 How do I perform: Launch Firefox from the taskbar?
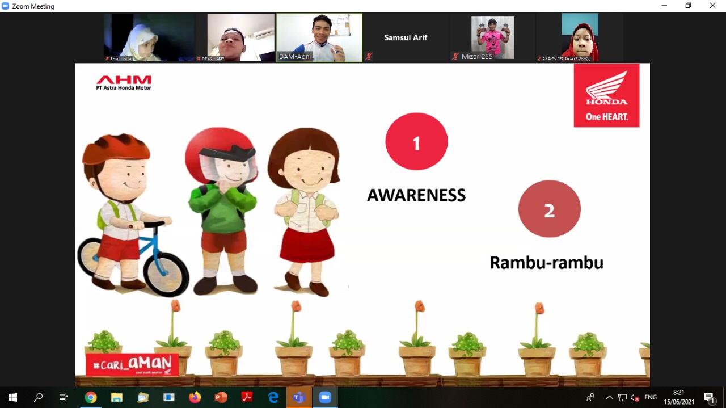click(195, 397)
